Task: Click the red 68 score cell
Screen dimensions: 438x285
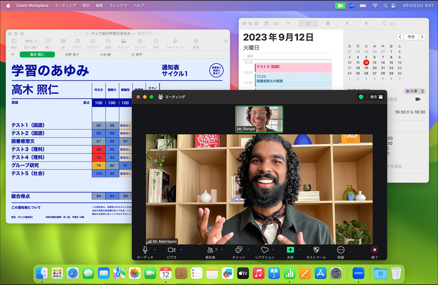Action: (x=99, y=149)
